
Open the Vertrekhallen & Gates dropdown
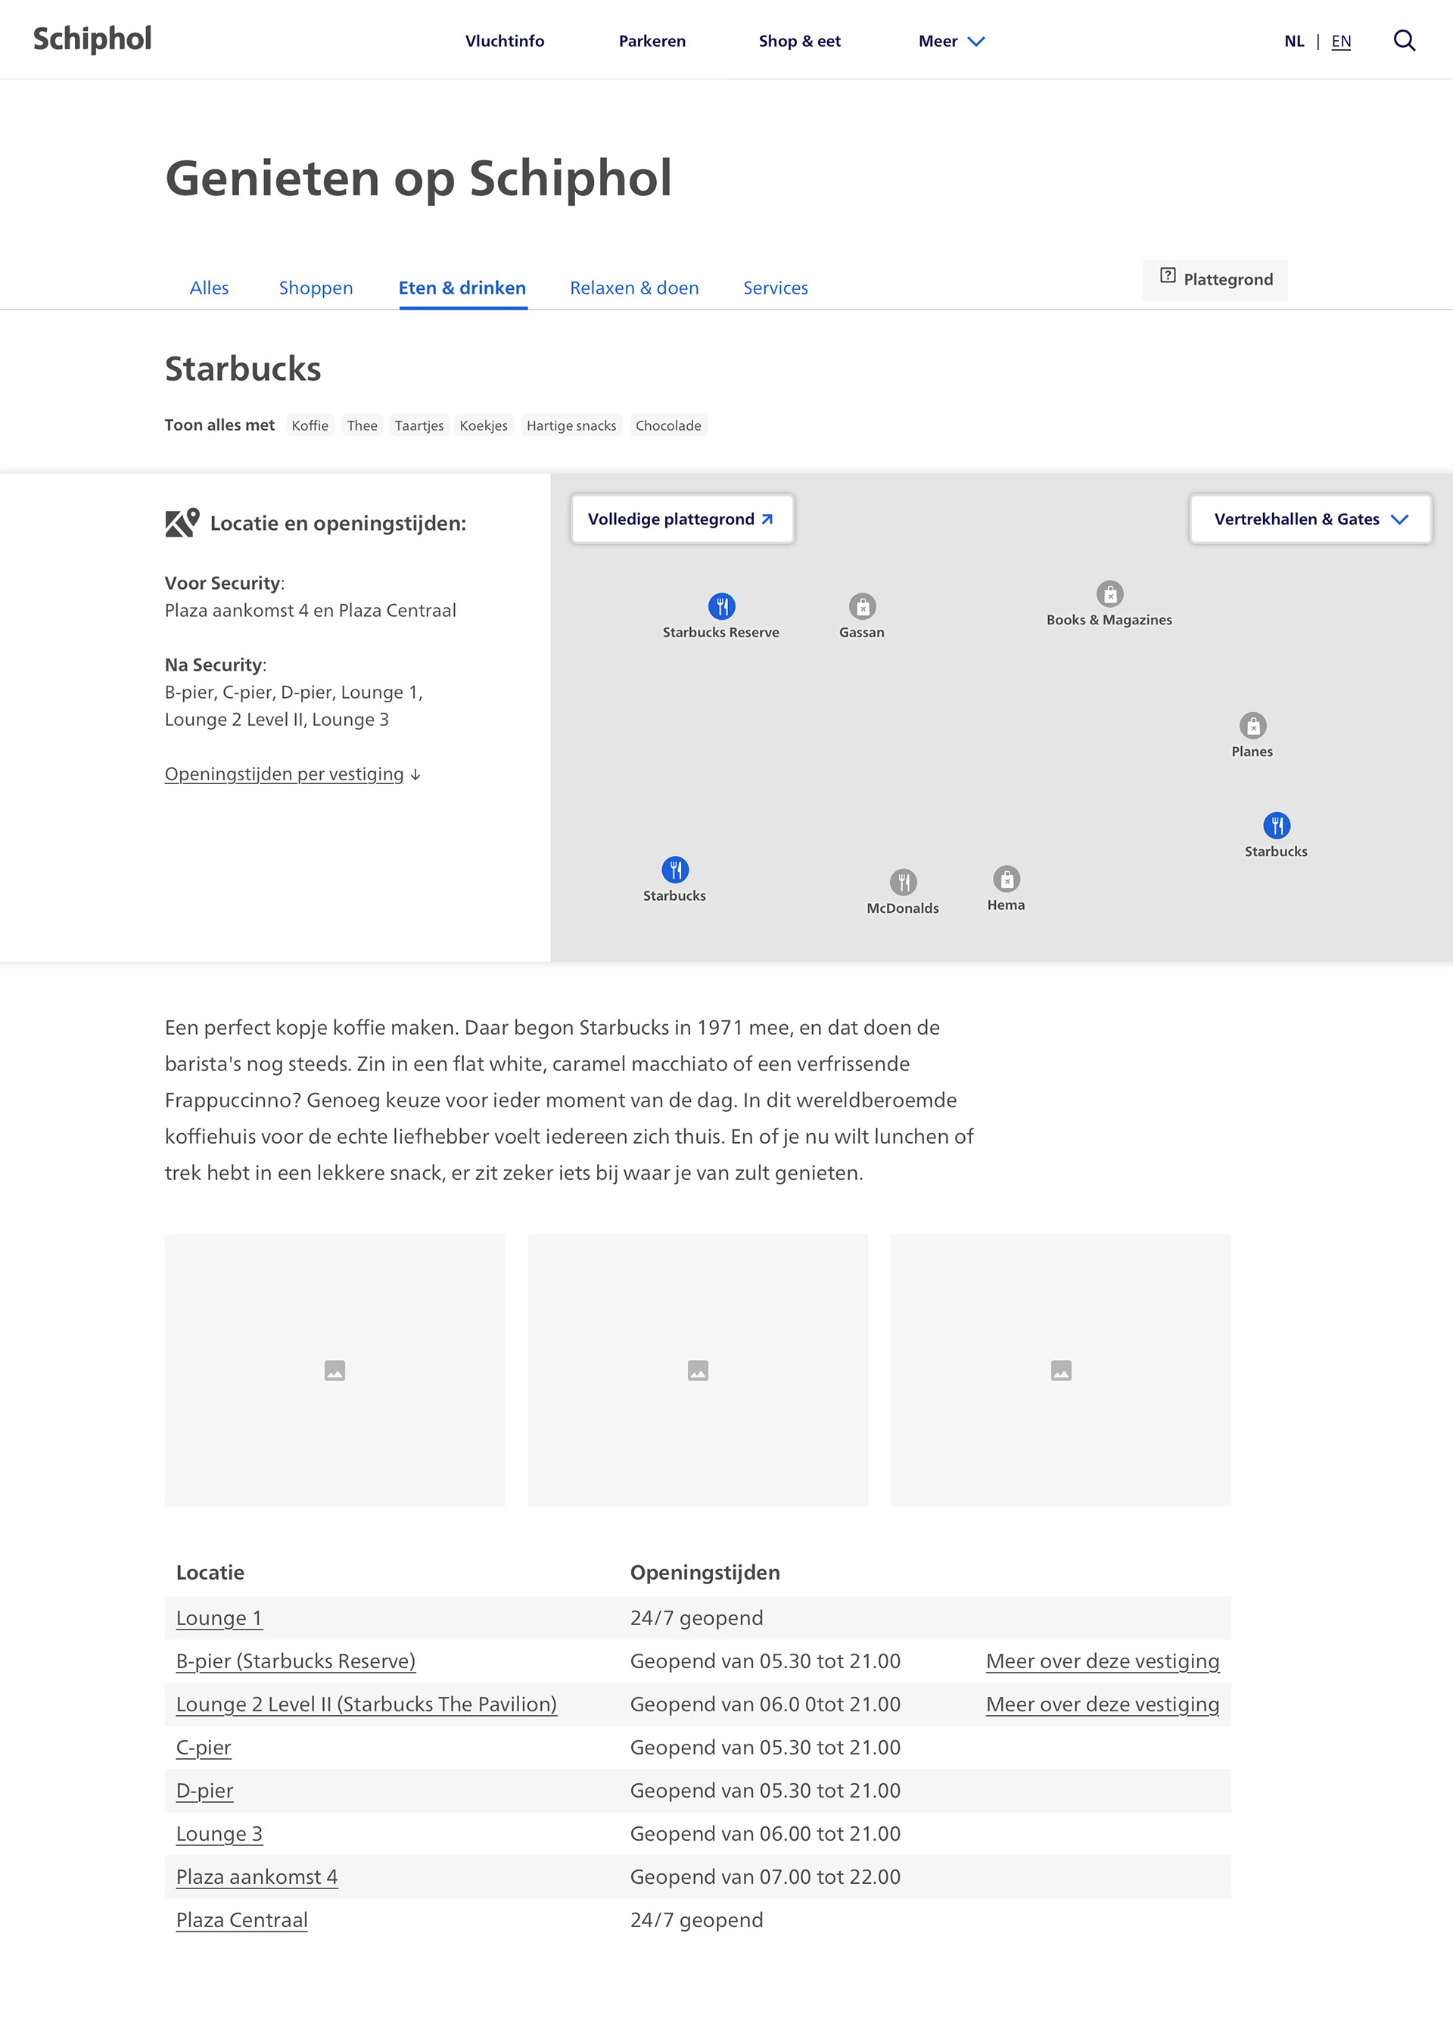pyautogui.click(x=1310, y=519)
